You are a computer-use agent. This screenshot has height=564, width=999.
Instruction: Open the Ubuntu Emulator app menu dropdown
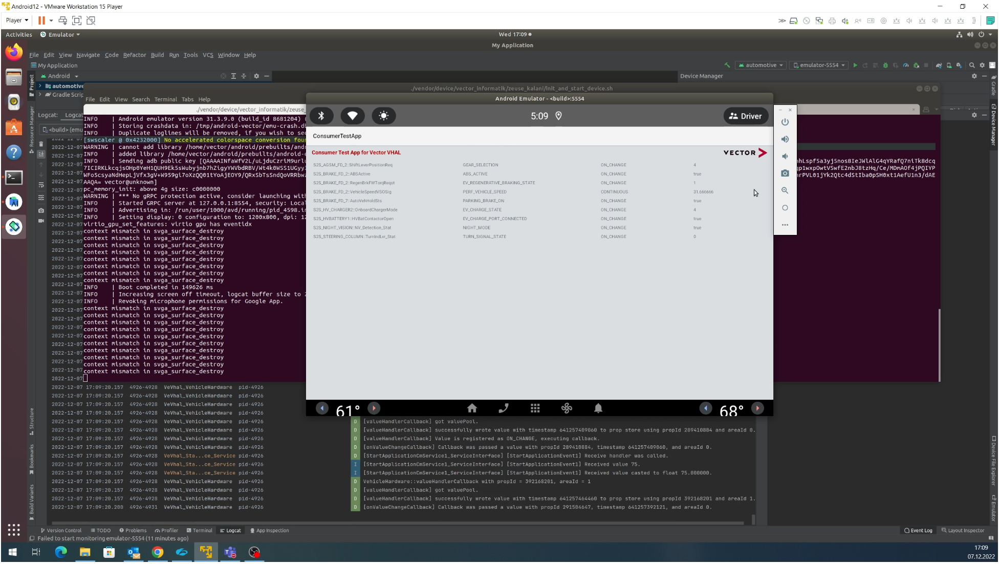[60, 34]
